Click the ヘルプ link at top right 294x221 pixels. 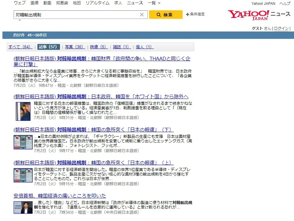pos(285,3)
